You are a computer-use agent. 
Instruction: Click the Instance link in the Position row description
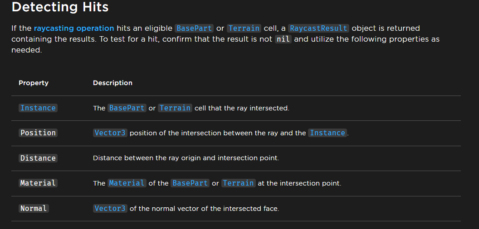[327, 133]
